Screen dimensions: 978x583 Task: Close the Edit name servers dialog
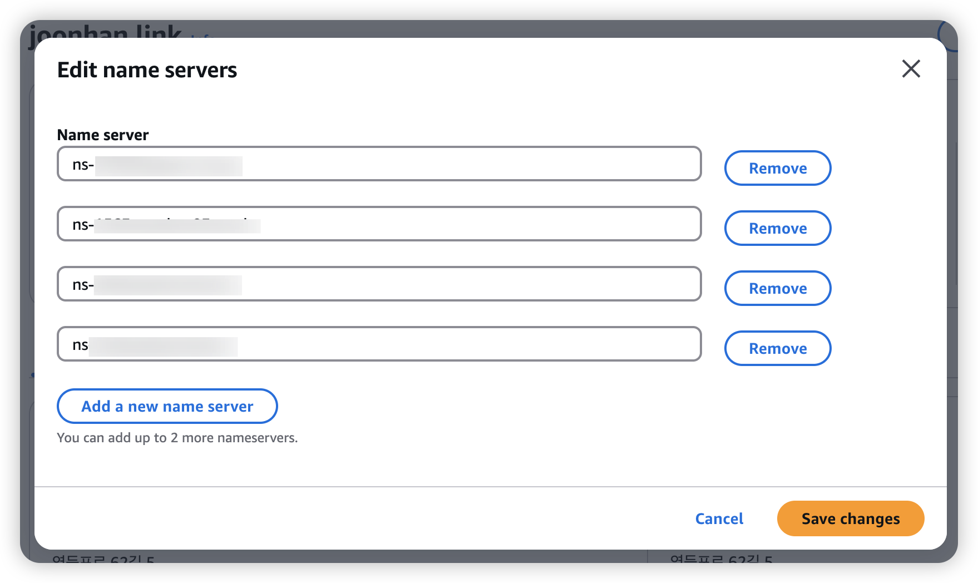[911, 69]
